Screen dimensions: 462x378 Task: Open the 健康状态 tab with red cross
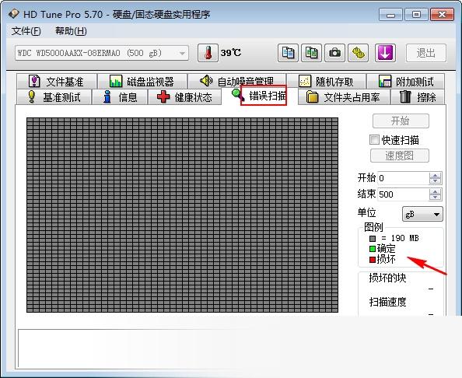click(184, 97)
